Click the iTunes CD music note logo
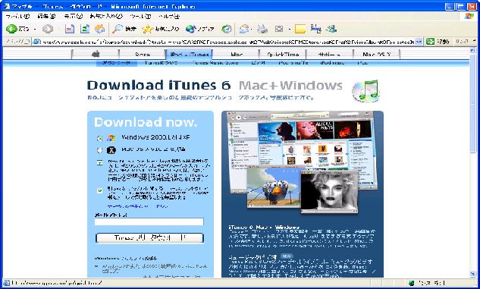This screenshot has height=289, width=480. pyautogui.click(x=365, y=91)
